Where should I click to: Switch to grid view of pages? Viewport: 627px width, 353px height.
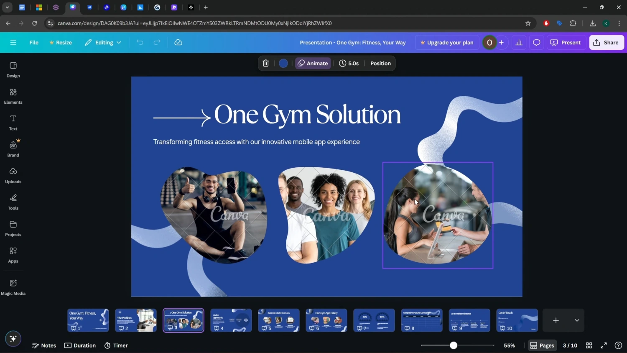click(589, 345)
